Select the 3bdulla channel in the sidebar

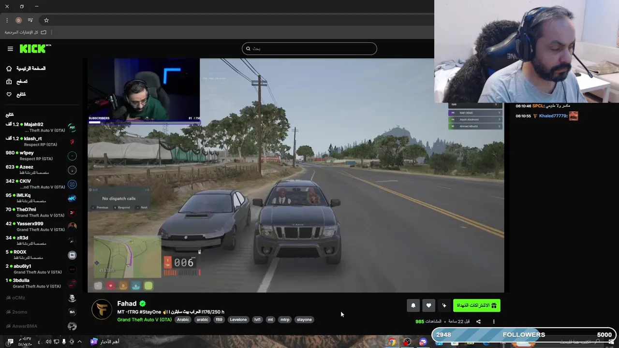click(41, 283)
